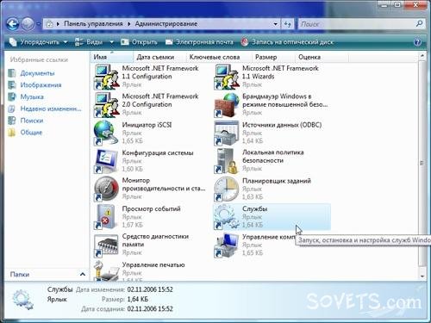Select Источники данных (ODBC) icon
The image size is (431, 323).
click(227, 133)
